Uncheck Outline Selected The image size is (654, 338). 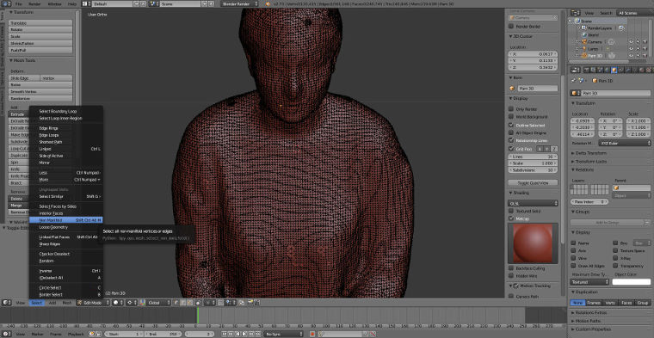tap(511, 125)
